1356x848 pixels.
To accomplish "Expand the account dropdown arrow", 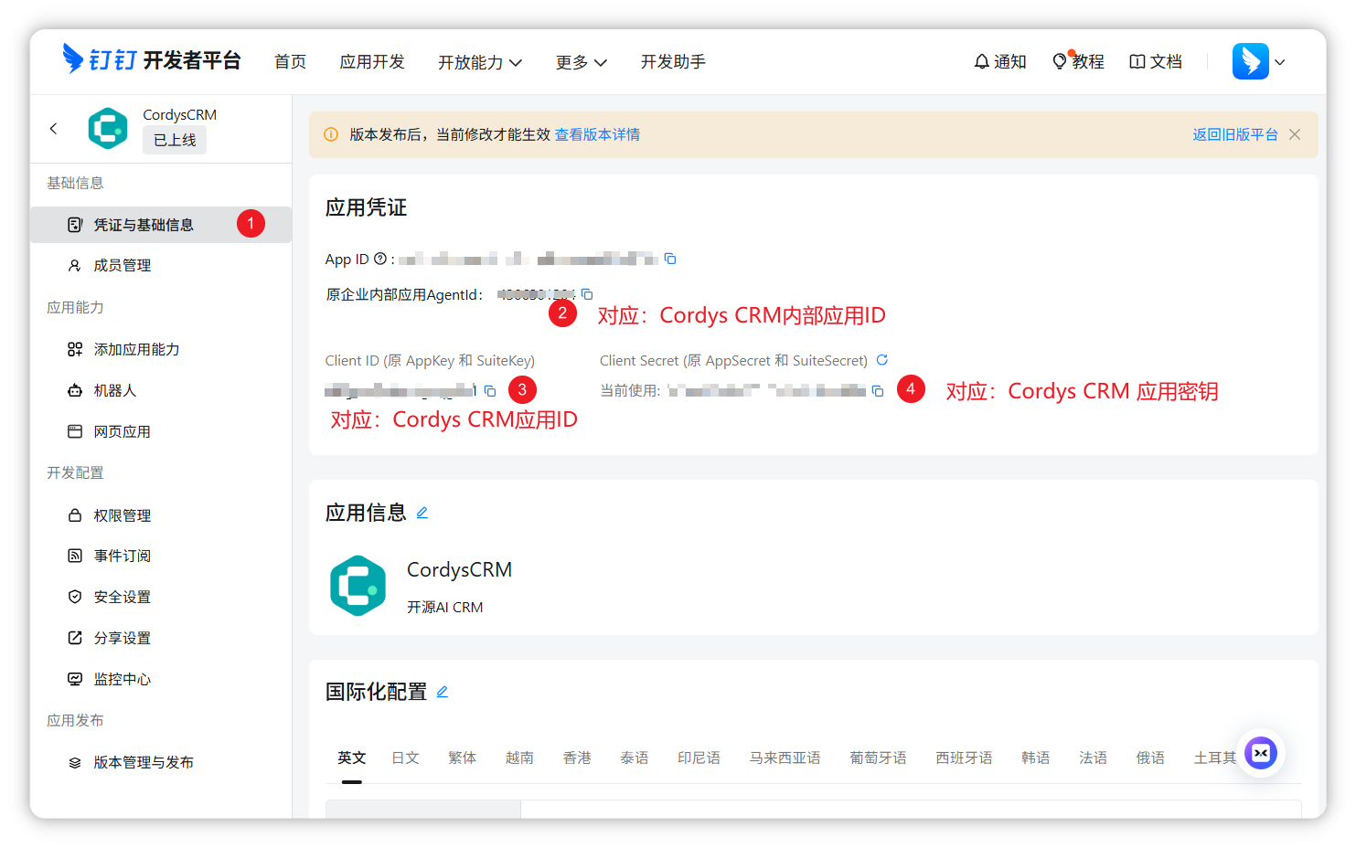I will point(1280,62).
